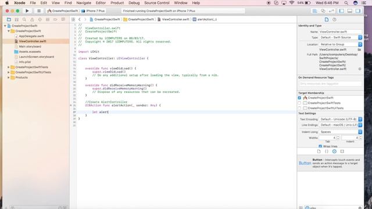Switch to the Assistant editor
This screenshot has height=209, width=372.
323,11
